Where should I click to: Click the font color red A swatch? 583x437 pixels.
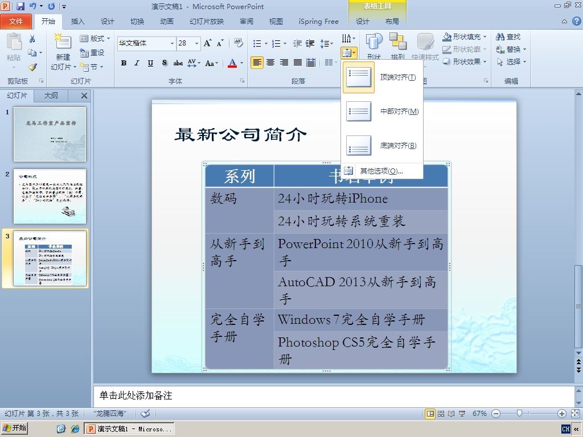pyautogui.click(x=232, y=63)
